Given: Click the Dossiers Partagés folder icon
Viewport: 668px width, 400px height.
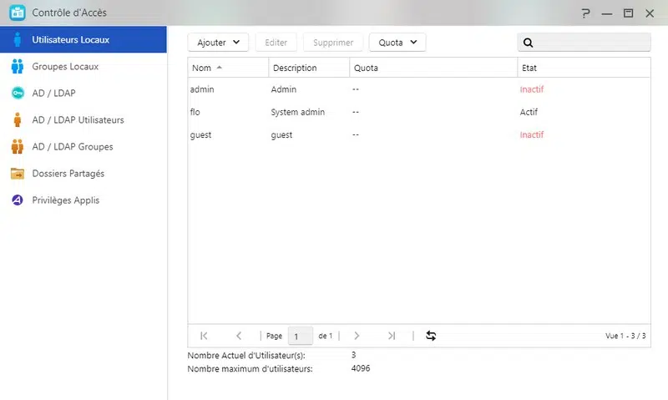Looking at the screenshot, I should click(18, 174).
